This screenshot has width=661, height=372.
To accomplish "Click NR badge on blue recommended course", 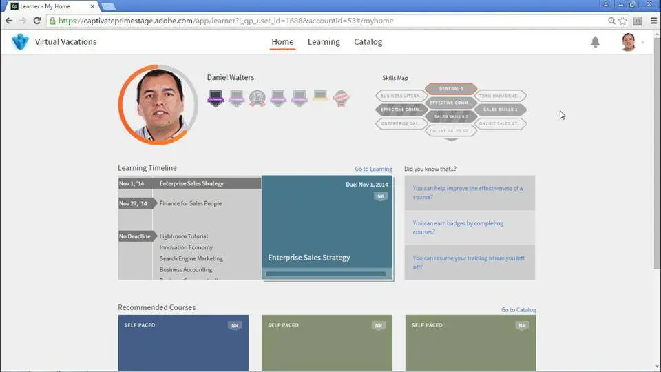I will [x=235, y=326].
